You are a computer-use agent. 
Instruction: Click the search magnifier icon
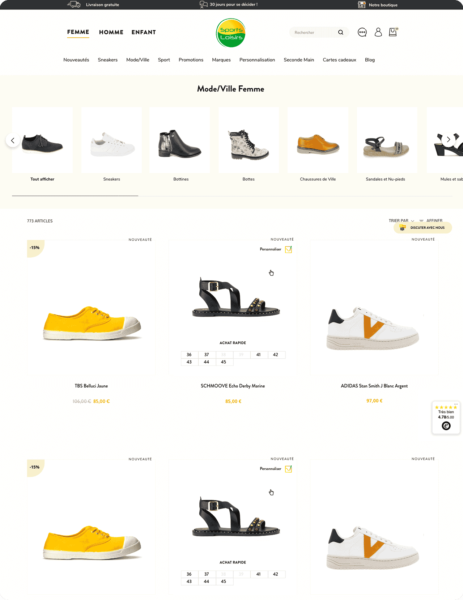click(340, 32)
